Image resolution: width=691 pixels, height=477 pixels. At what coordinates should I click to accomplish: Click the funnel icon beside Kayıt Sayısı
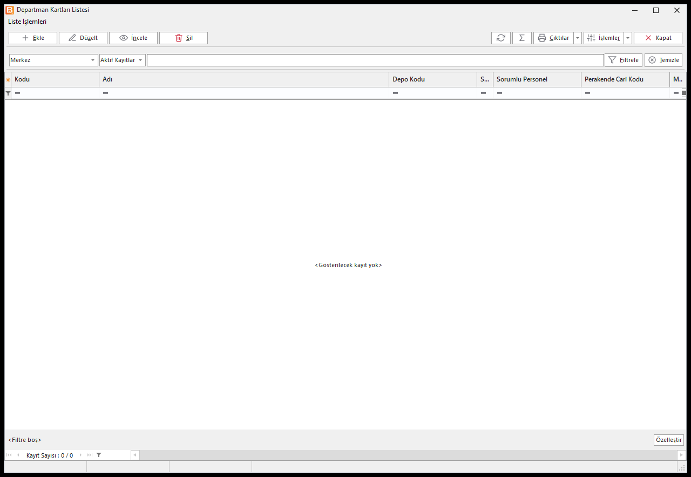coord(99,455)
